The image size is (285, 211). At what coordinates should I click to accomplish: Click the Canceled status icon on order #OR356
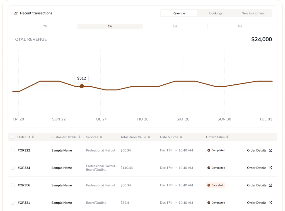(209, 185)
